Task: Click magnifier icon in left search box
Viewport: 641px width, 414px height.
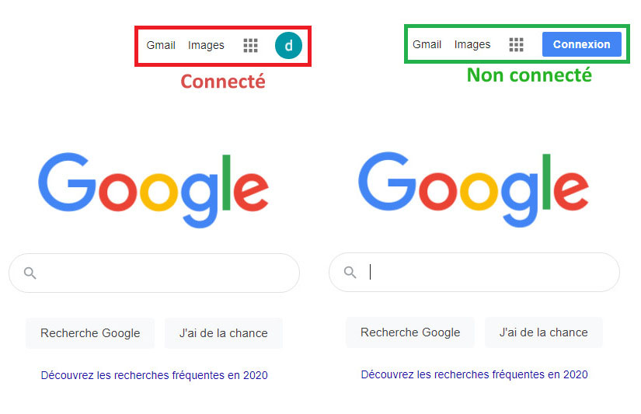Action: point(30,273)
